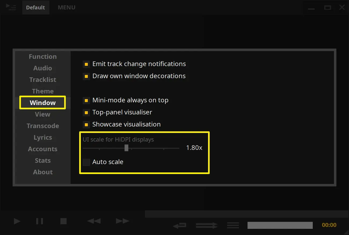Click the playlist icon at top-left corner
The height and width of the screenshot is (235, 349).
pyautogui.click(x=11, y=7)
